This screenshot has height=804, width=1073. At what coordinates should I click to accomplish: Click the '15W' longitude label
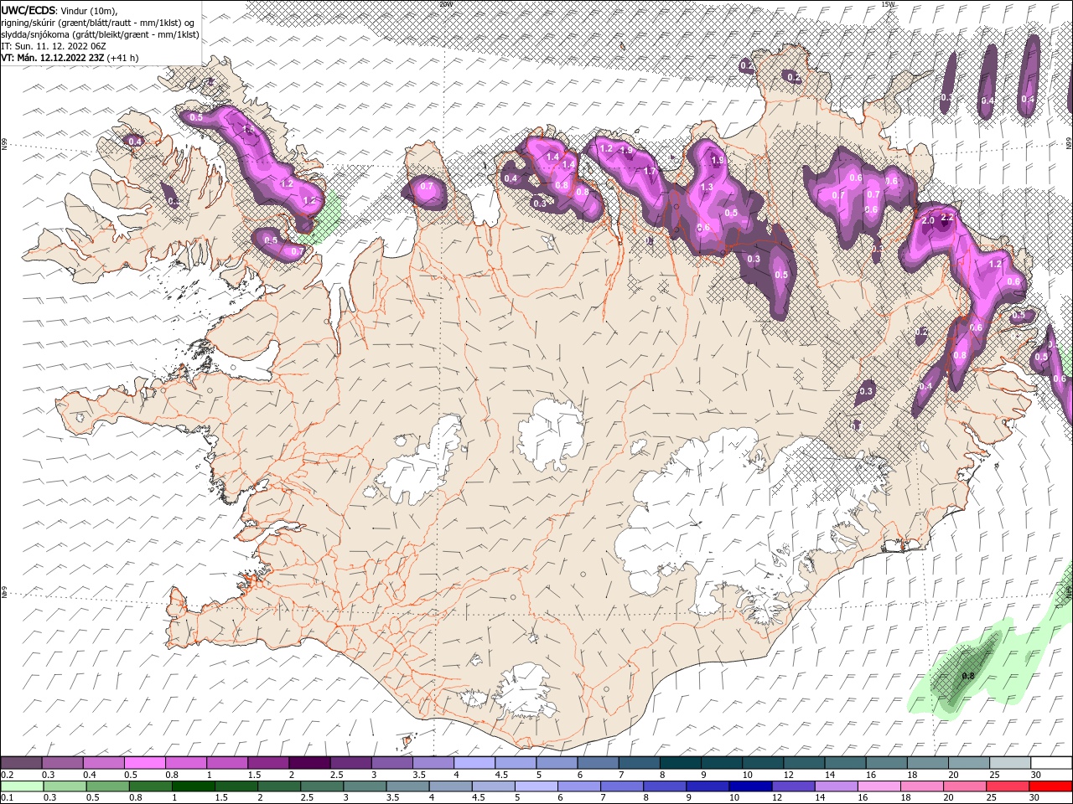[x=889, y=4]
